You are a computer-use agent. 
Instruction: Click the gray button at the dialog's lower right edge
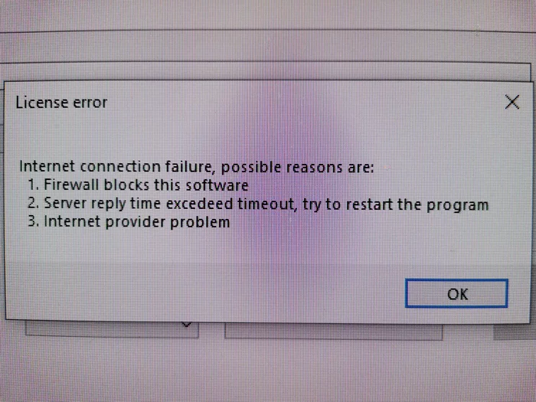click(515, 332)
